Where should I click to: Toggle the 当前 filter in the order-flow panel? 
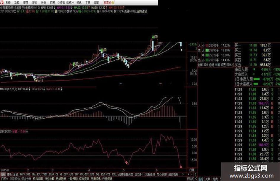point(217,65)
